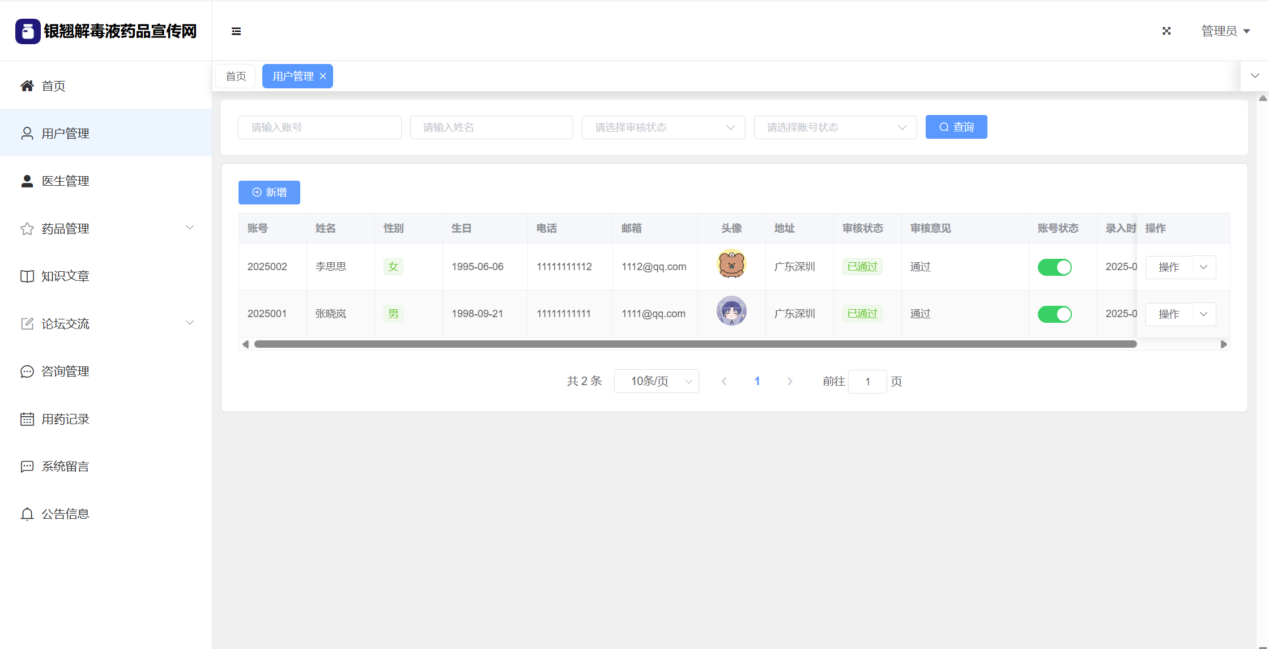Open 知识文章 via its book icon
The height and width of the screenshot is (649, 1269).
27,276
